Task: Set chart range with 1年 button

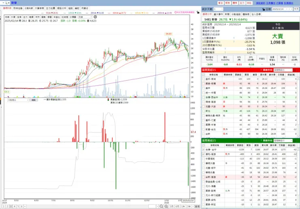Action: [183, 207]
